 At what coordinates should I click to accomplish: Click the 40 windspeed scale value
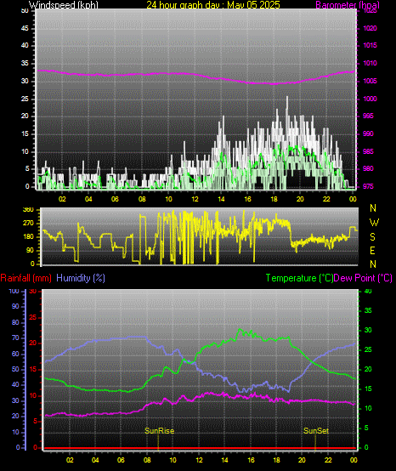point(25,46)
